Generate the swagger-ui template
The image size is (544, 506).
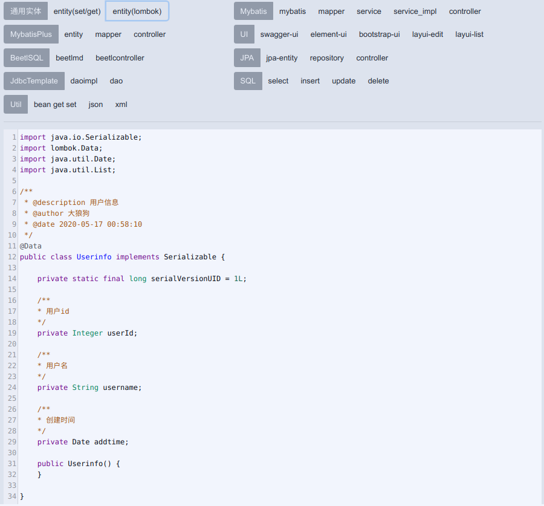279,34
